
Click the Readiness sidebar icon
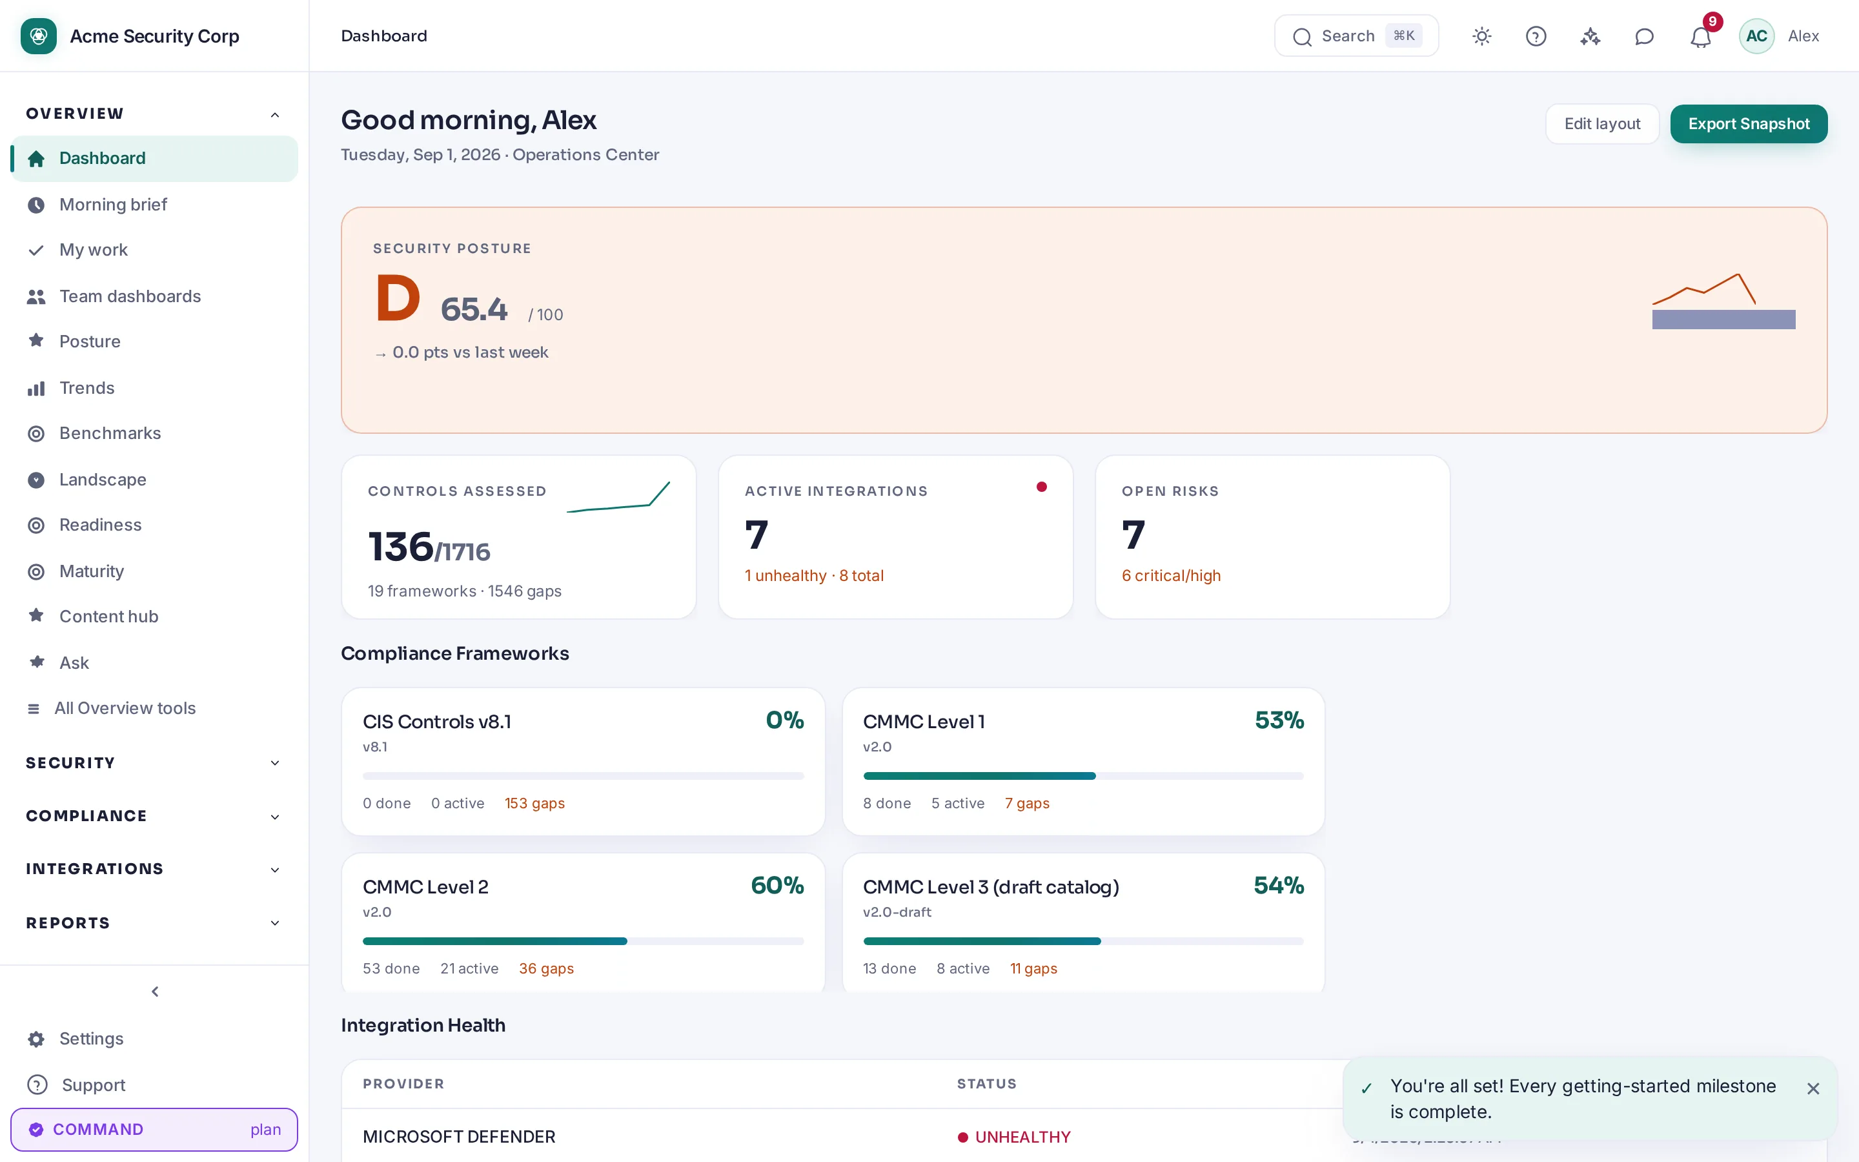click(x=36, y=525)
